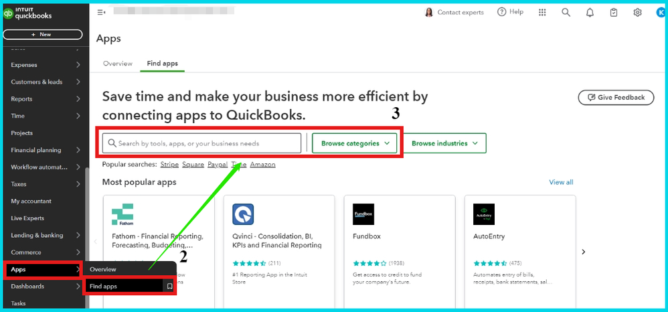Open Live Experts in the sidebar

pyautogui.click(x=27, y=218)
